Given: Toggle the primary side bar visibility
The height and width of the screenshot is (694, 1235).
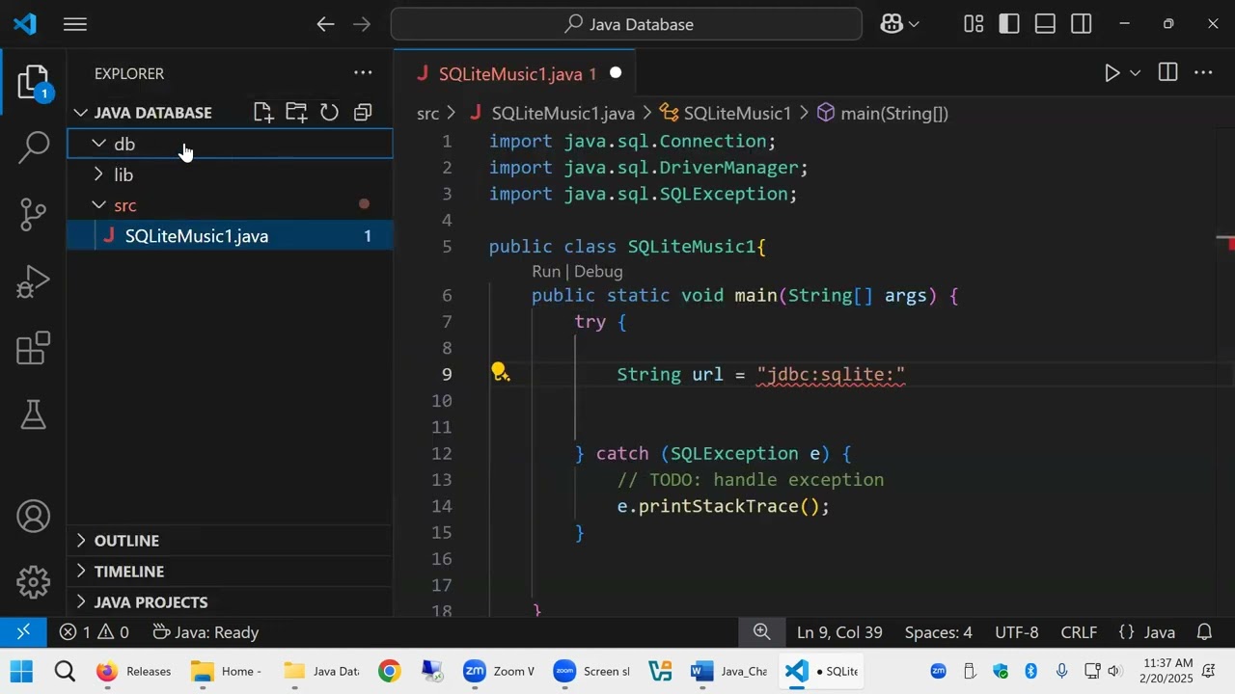Looking at the screenshot, I should (x=1009, y=24).
